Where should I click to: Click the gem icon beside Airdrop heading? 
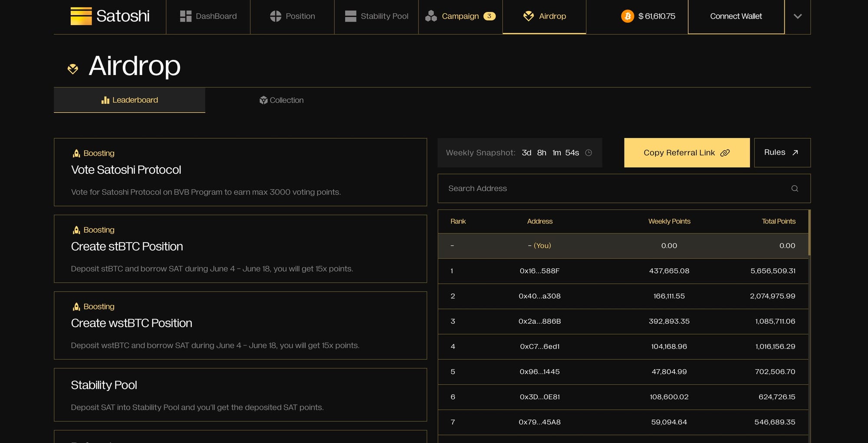[x=73, y=68]
